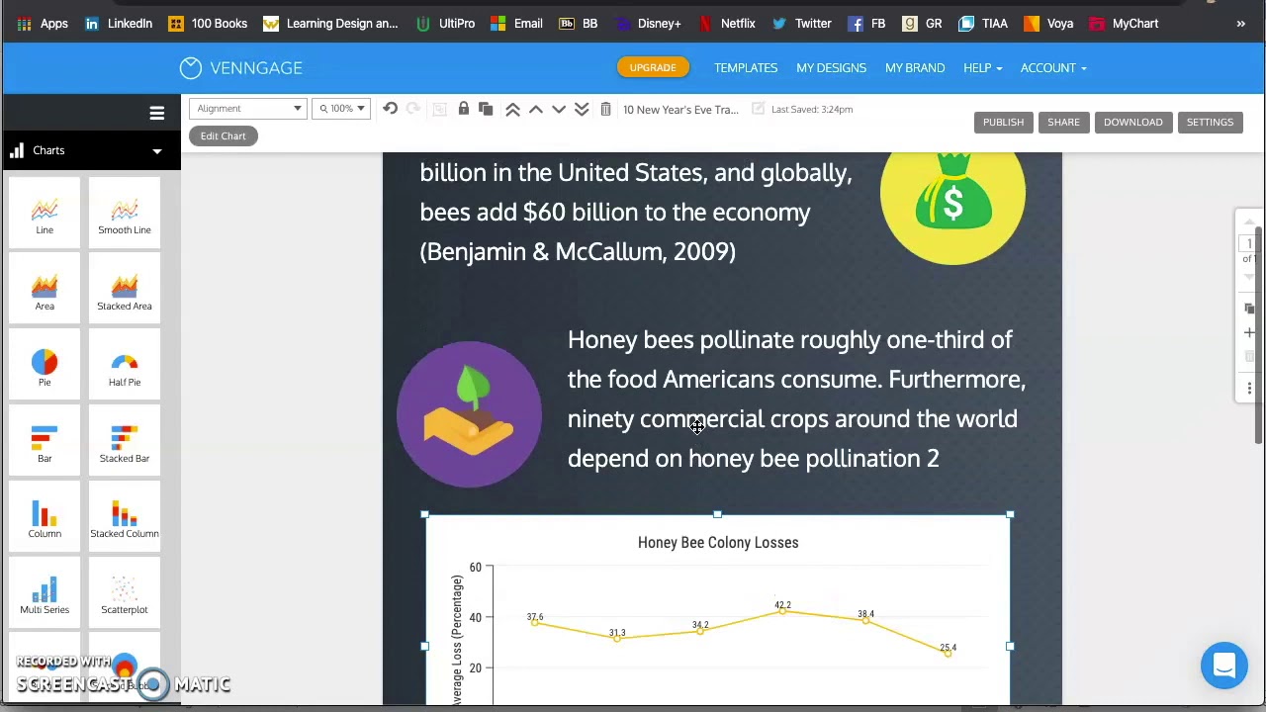Click the vertical page scrollbar
This screenshot has height=712, width=1266.
click(1259, 336)
